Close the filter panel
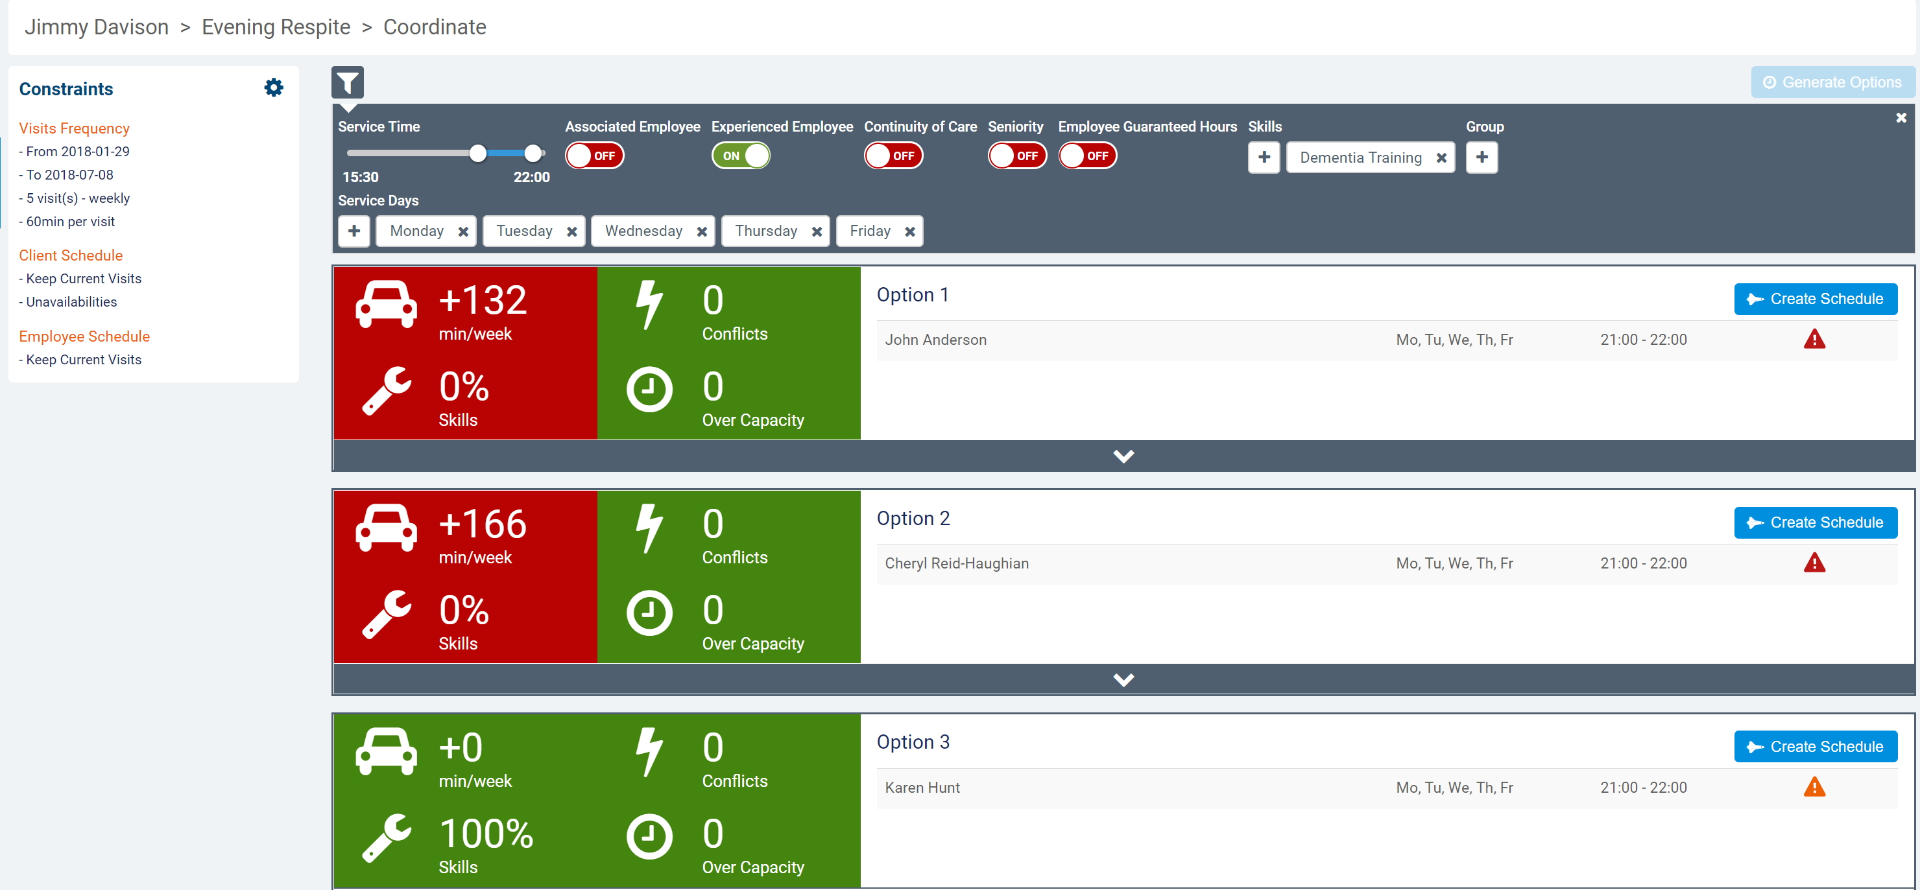Viewport: 1920px width, 890px height. coord(1901,118)
